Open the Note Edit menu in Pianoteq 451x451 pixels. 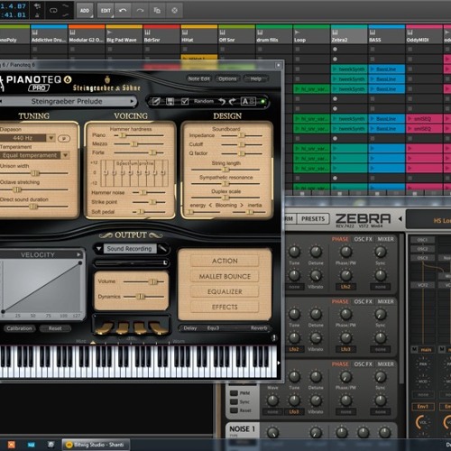[198, 78]
